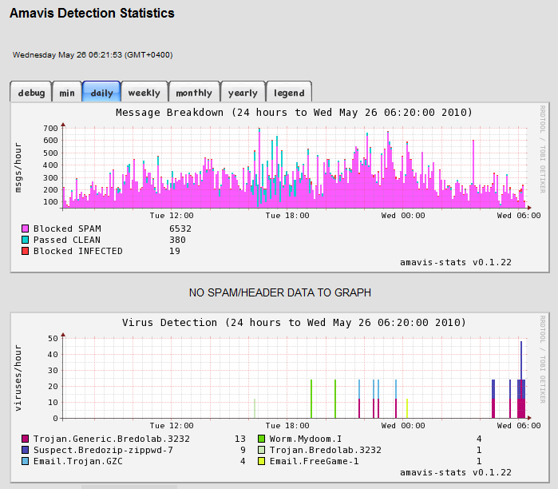Viewport: 558px width, 489px height.
Task: Click the Trojan.Bredolab.3232 label
Action: [x=325, y=450]
